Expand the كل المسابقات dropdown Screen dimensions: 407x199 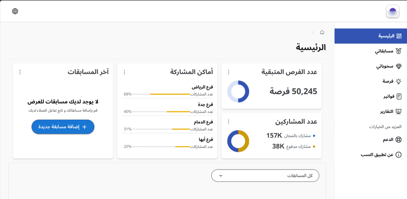pos(265,176)
